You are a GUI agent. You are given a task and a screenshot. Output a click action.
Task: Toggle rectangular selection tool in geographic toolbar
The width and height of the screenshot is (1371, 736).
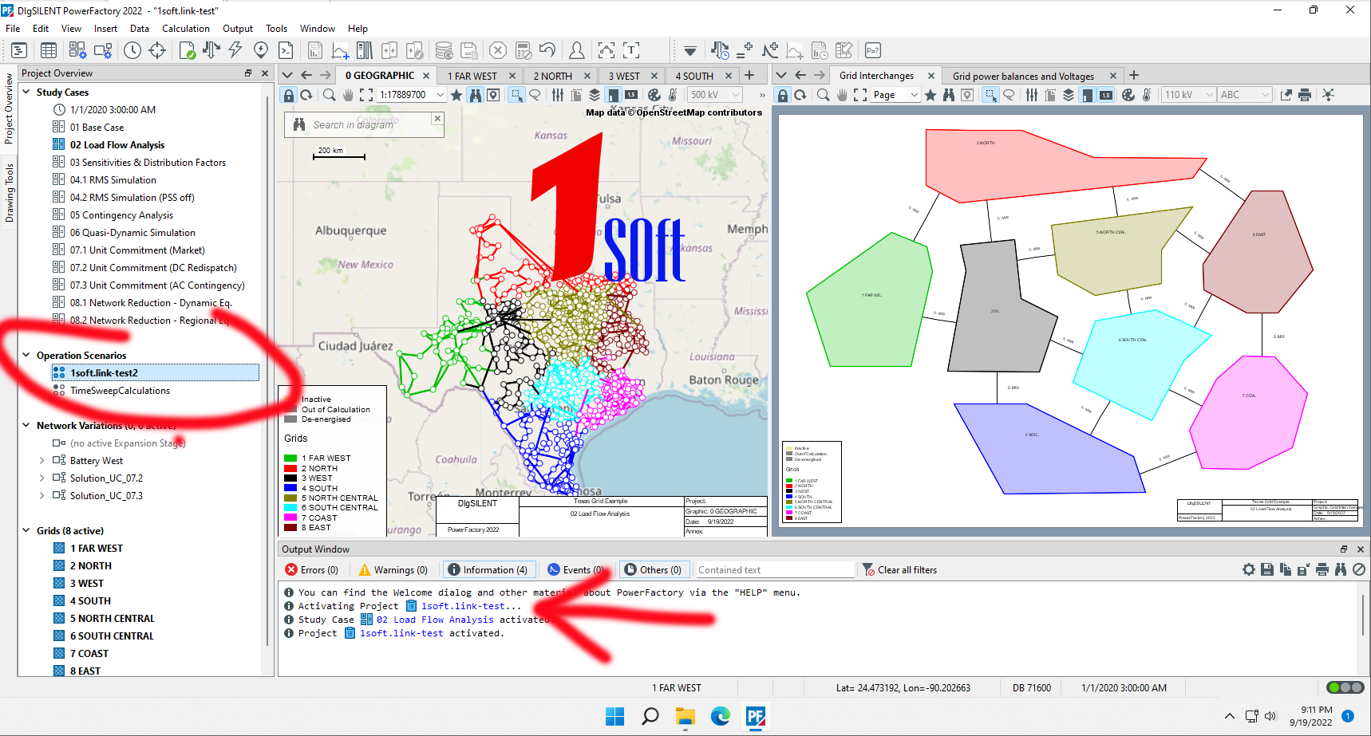pos(517,95)
